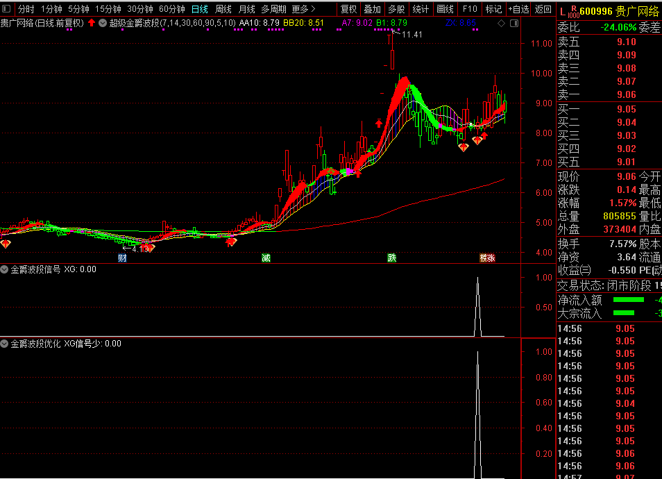
Task: Toggle 画线 drawing tools button
Action: pyautogui.click(x=445, y=9)
